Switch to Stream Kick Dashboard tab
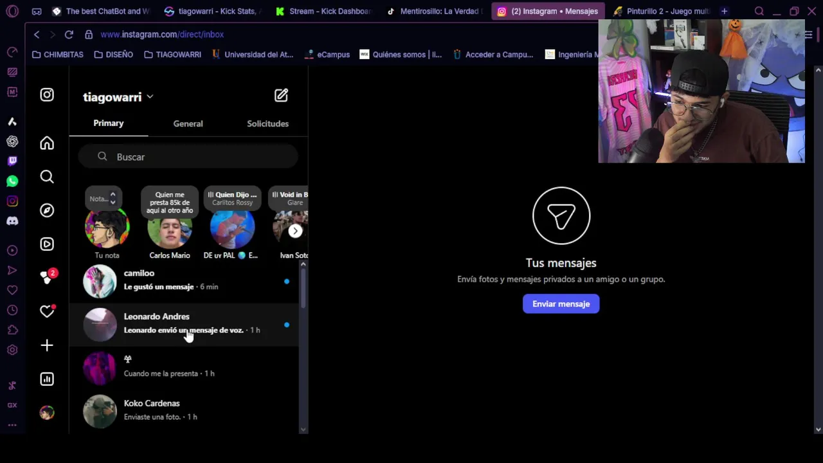The height and width of the screenshot is (463, 823). coord(324,11)
